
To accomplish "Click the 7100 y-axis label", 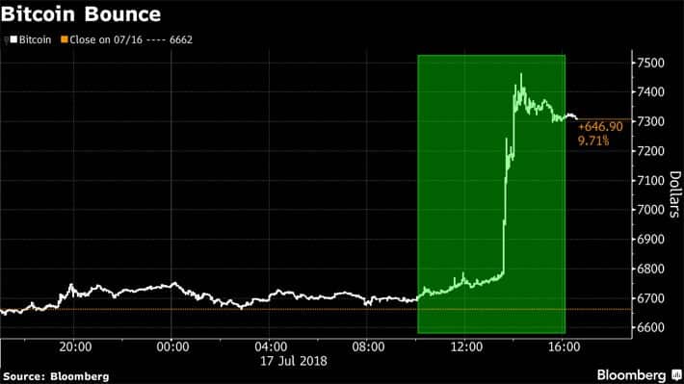I will pyautogui.click(x=651, y=180).
